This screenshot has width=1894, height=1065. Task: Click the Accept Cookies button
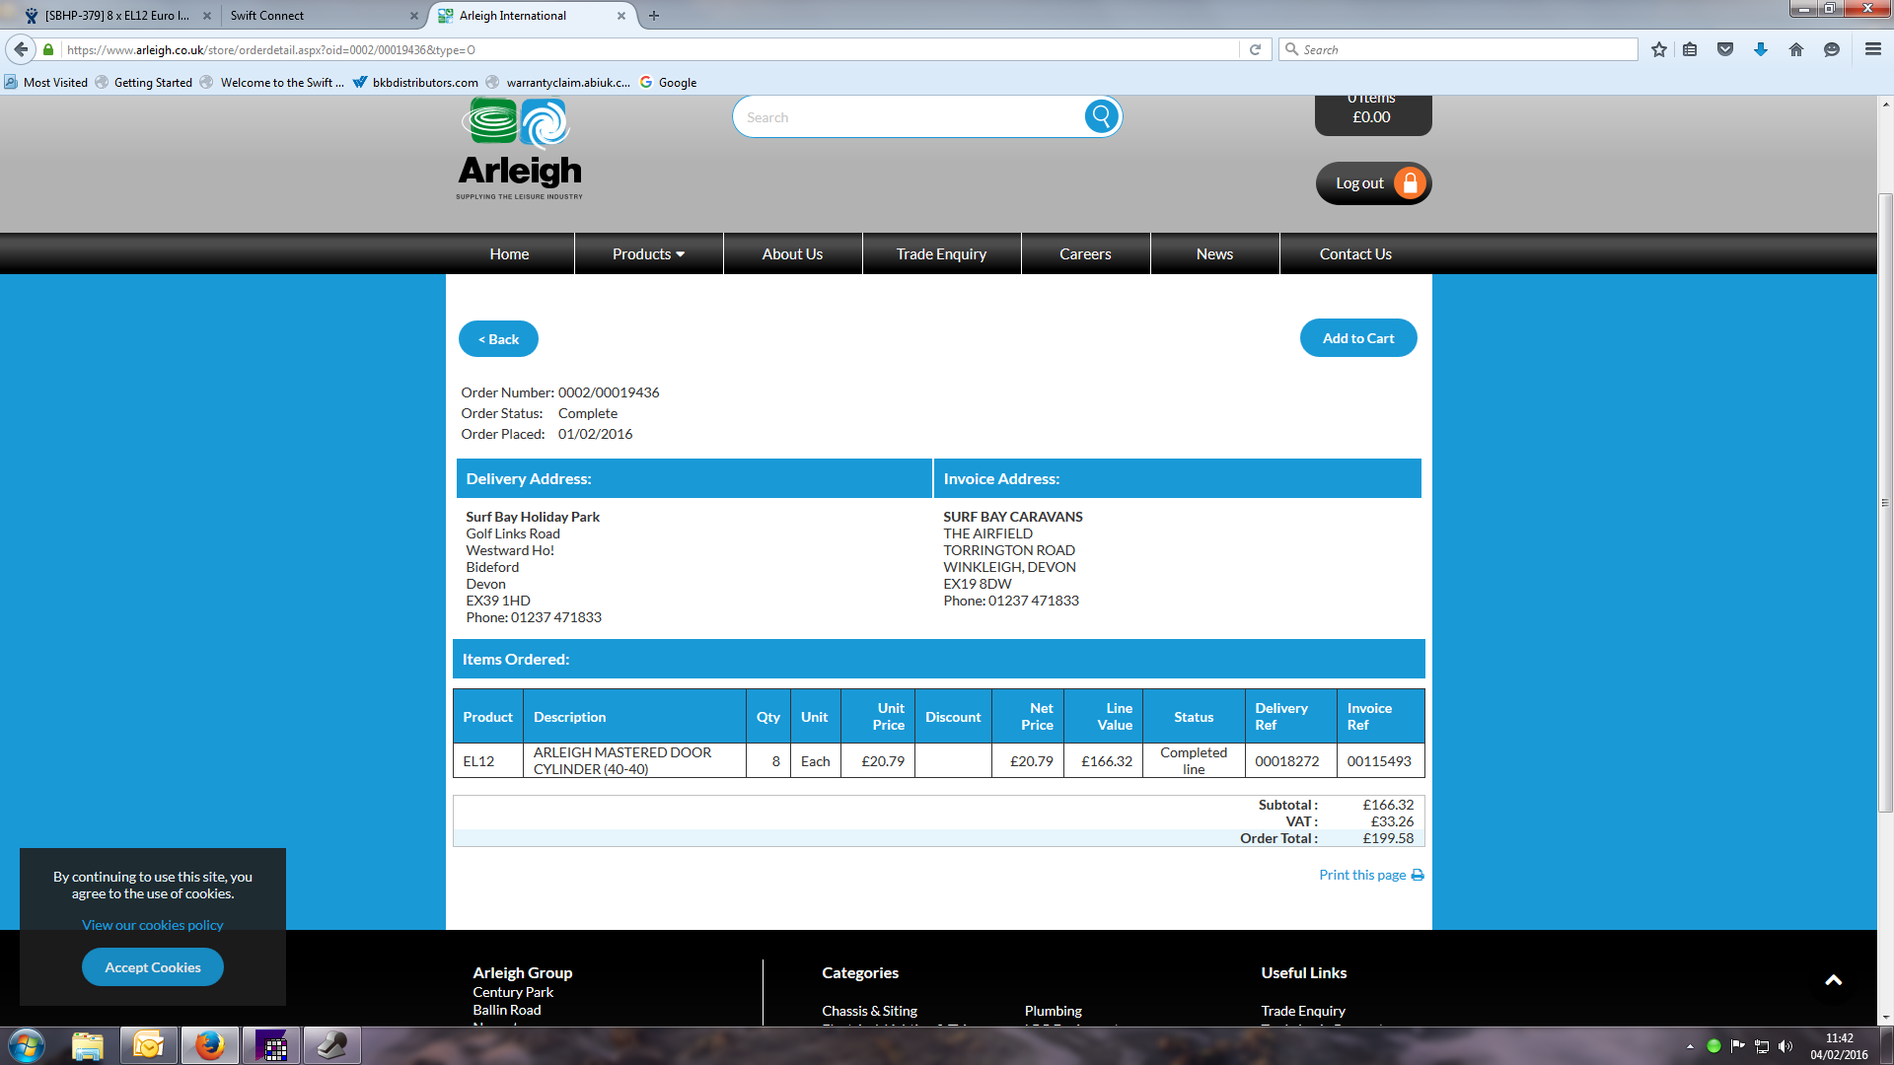click(153, 967)
